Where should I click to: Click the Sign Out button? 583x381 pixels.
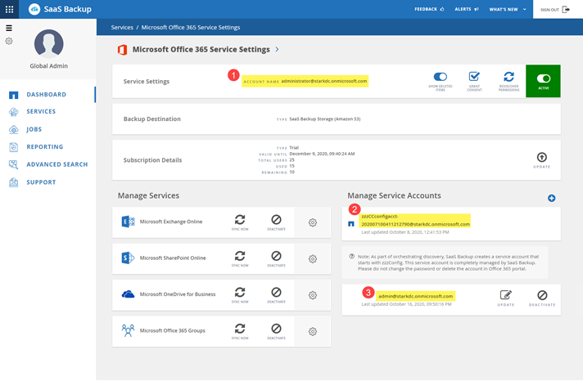555,9
